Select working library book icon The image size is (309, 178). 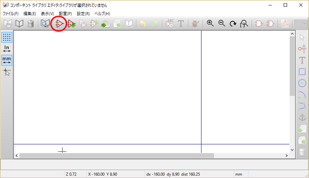(x=19, y=24)
